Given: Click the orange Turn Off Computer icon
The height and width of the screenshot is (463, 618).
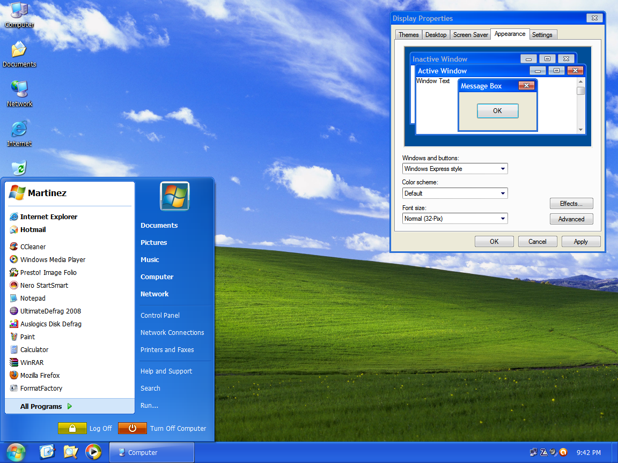Looking at the screenshot, I should 131,428.
